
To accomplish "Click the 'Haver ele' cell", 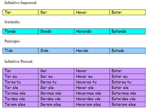I will tap(92, 88).
